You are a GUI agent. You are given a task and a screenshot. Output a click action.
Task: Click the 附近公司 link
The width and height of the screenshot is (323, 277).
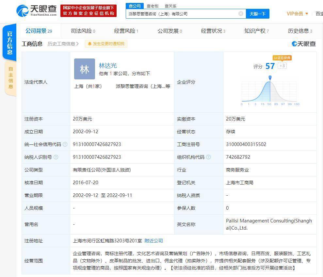(x=153, y=241)
